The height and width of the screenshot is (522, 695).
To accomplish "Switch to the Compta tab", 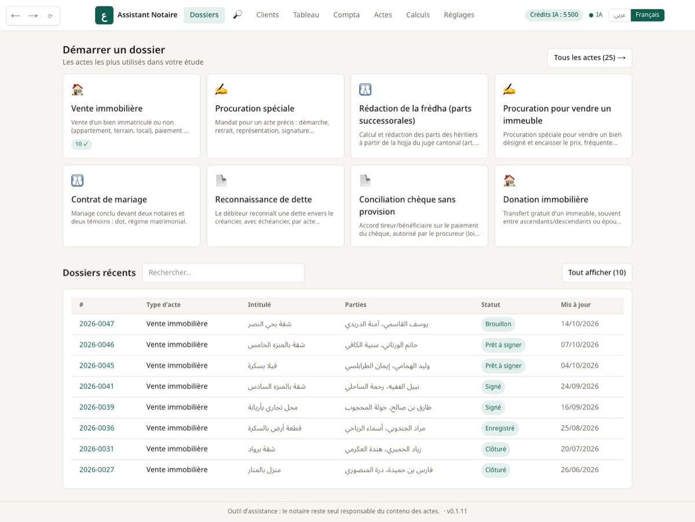I will 346,15.
